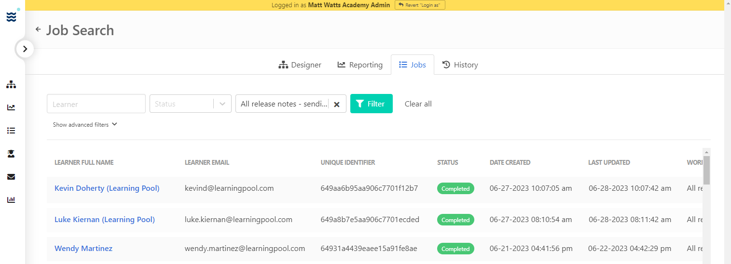Click identifier 64931a4439eaee15a91fe8ae
The width and height of the screenshot is (731, 264).
click(369, 249)
